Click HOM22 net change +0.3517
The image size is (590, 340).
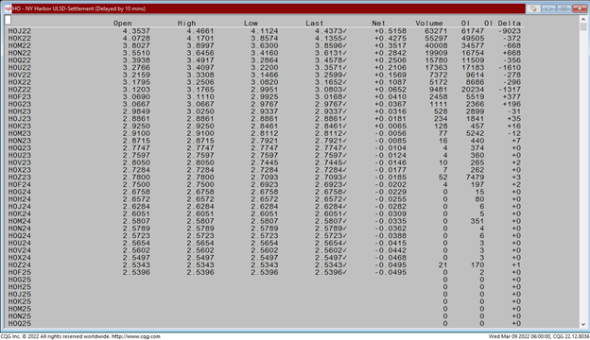coord(390,46)
